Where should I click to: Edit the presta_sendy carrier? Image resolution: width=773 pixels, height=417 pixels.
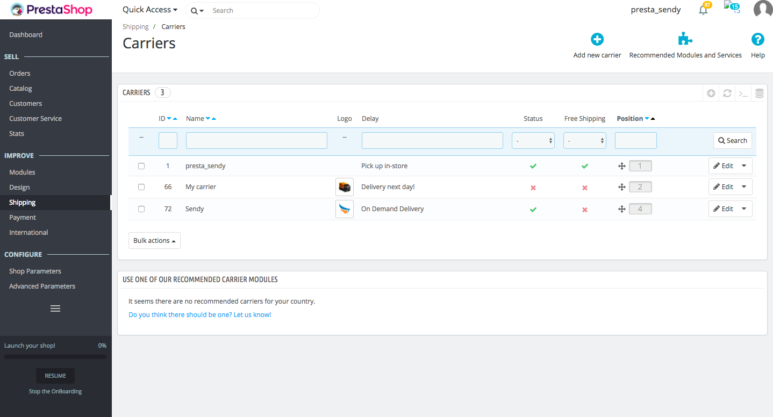pyautogui.click(x=723, y=166)
